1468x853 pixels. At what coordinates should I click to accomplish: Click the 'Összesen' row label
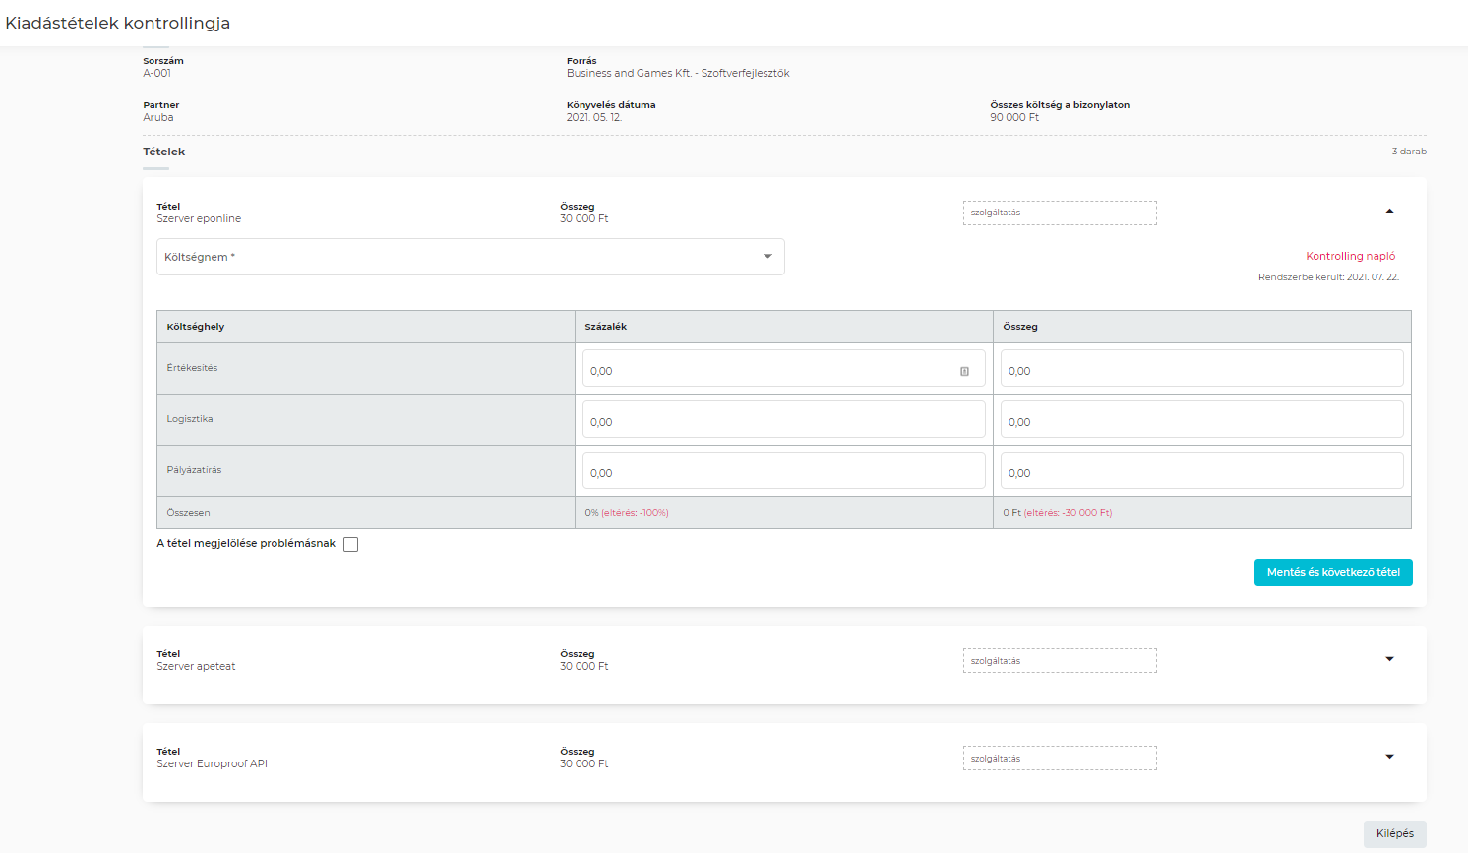click(x=188, y=513)
